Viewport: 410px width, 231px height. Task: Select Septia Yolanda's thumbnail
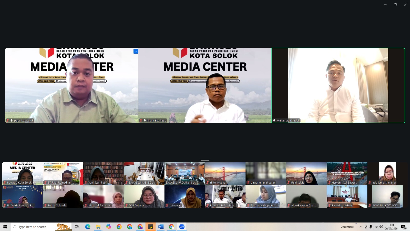pyautogui.click(x=63, y=197)
